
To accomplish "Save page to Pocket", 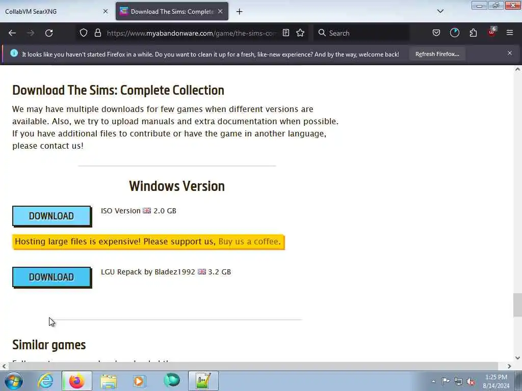I will coord(436,33).
